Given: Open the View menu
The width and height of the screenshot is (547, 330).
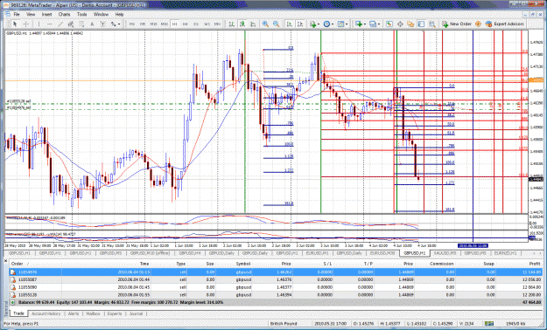Looking at the screenshot, I should click(x=31, y=14).
